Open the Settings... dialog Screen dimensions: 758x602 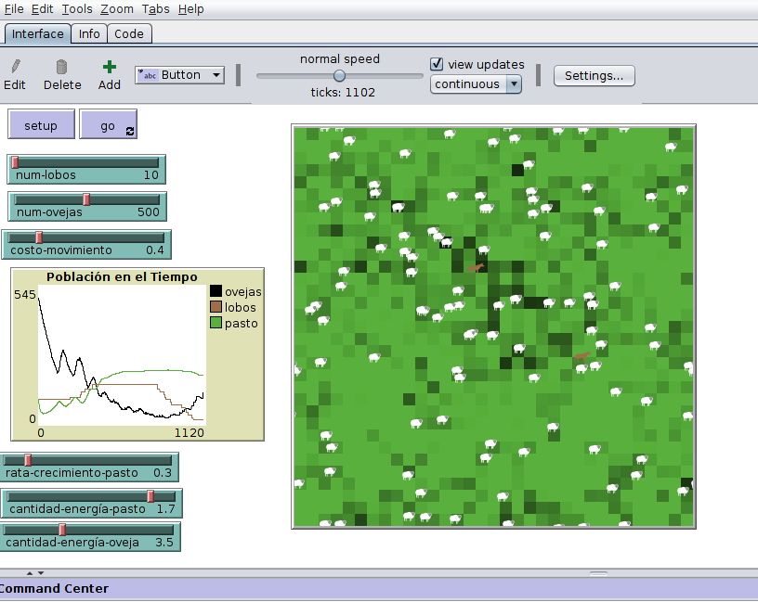coord(594,76)
